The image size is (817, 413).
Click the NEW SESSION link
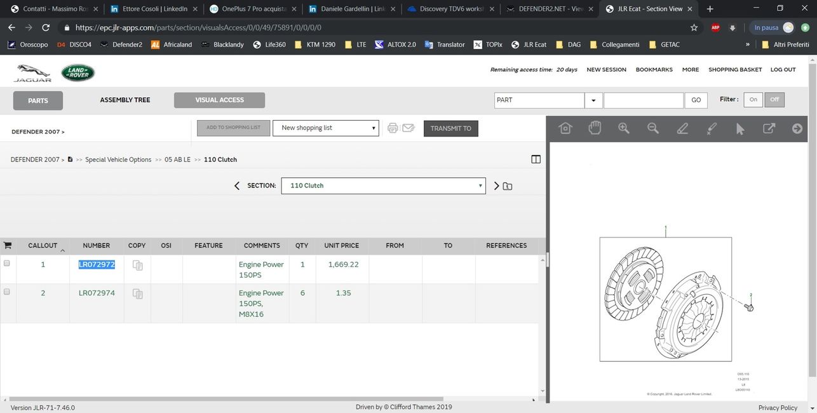(606, 70)
